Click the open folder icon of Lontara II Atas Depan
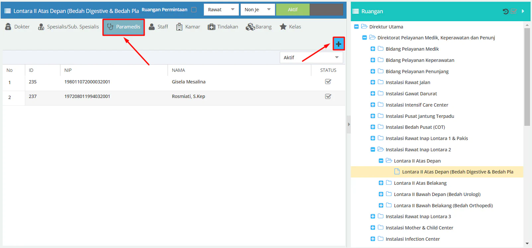532x248 pixels. pos(389,161)
